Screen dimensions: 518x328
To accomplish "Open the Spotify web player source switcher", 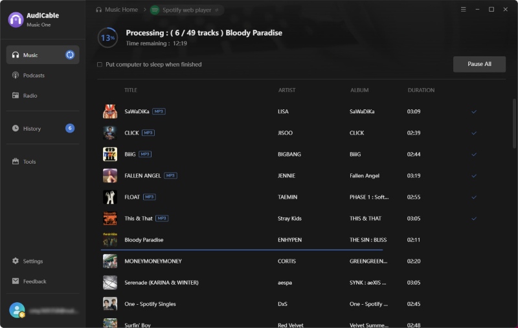I will click(187, 10).
